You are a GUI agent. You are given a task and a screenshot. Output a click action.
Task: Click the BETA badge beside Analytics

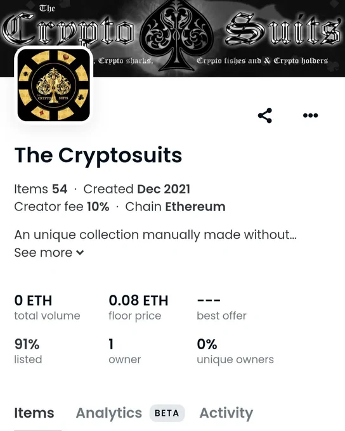[167, 413]
